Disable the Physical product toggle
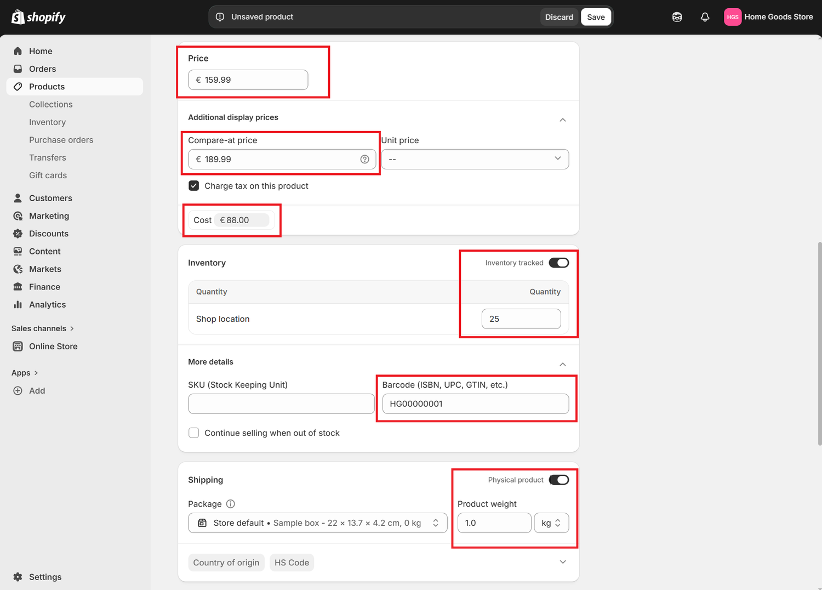 [559, 480]
